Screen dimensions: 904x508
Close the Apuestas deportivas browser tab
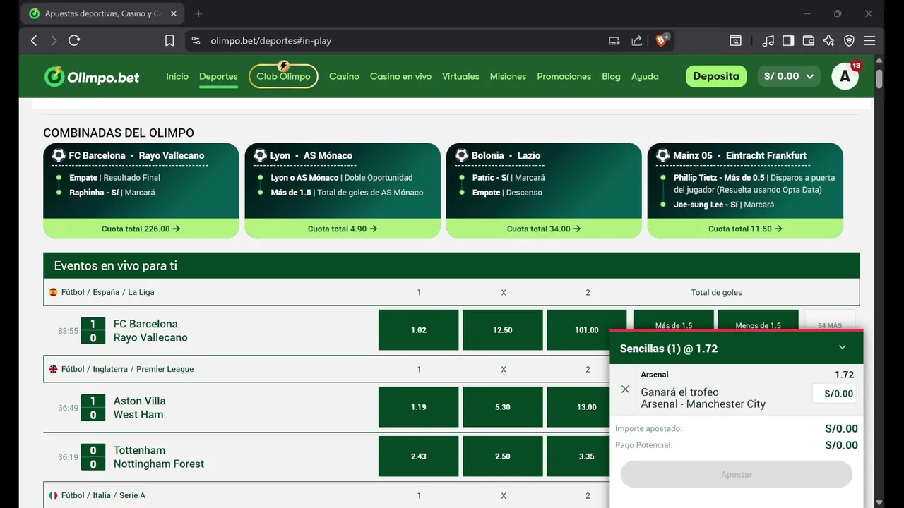[175, 13]
